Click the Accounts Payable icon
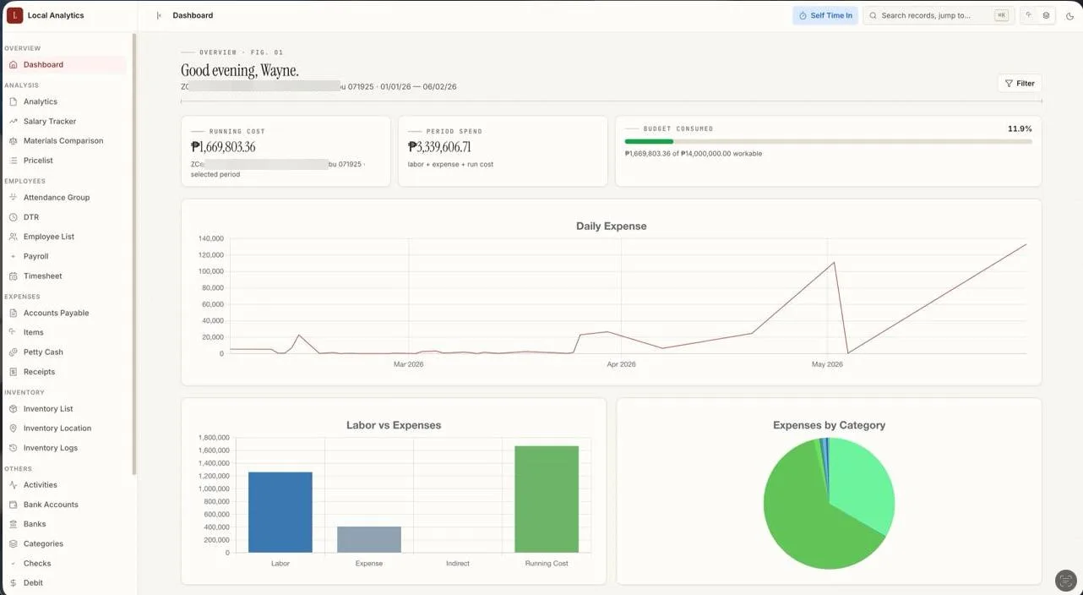This screenshot has width=1083, height=595. click(x=14, y=313)
